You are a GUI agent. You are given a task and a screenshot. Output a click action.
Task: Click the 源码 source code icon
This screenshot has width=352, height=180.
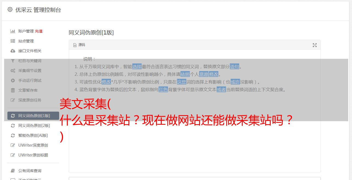(75, 45)
